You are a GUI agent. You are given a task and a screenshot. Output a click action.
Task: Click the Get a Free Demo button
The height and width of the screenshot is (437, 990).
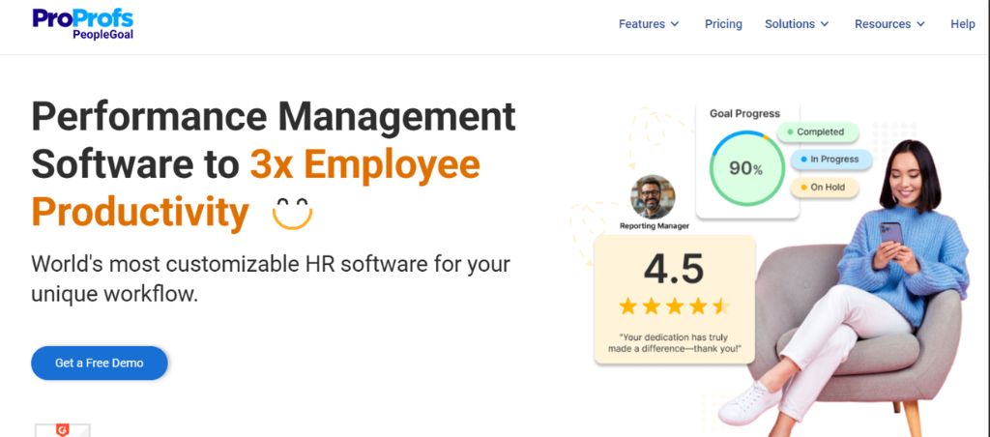100,363
